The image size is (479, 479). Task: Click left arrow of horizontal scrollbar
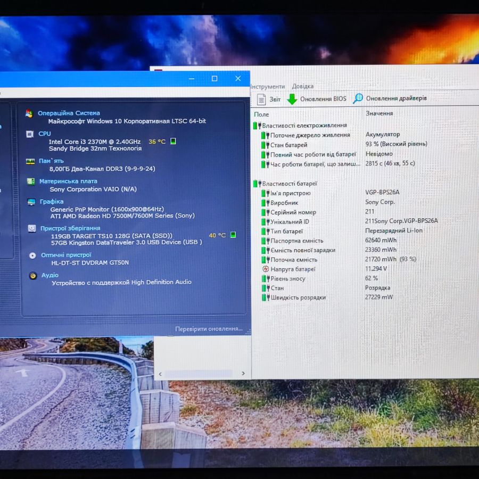160,374
